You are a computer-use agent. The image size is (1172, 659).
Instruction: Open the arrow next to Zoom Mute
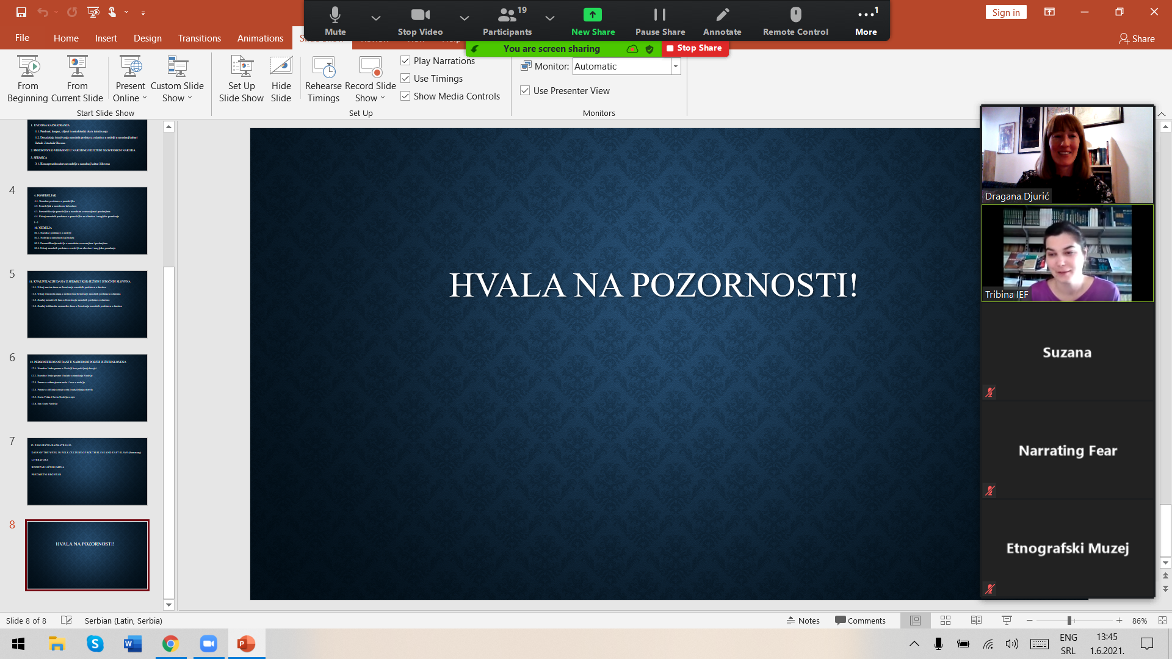[x=376, y=18]
